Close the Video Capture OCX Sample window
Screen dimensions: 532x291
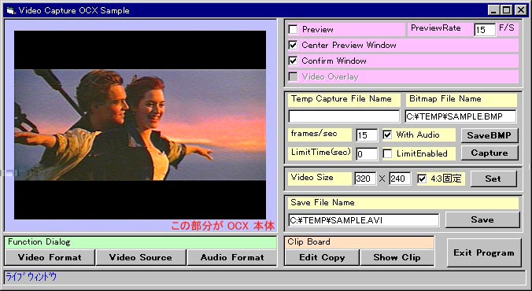point(520,10)
